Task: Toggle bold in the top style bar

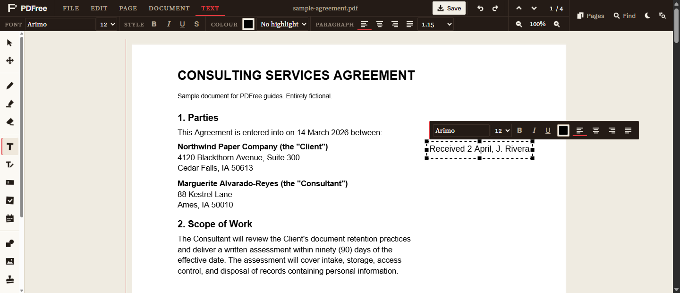Action: pos(154,24)
